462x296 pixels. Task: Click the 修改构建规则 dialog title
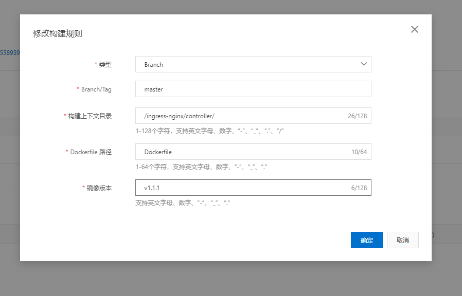tap(58, 34)
